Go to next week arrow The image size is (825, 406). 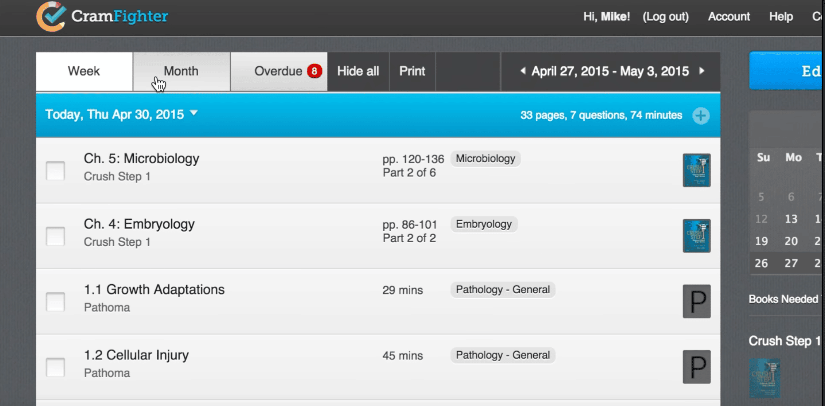(x=702, y=71)
